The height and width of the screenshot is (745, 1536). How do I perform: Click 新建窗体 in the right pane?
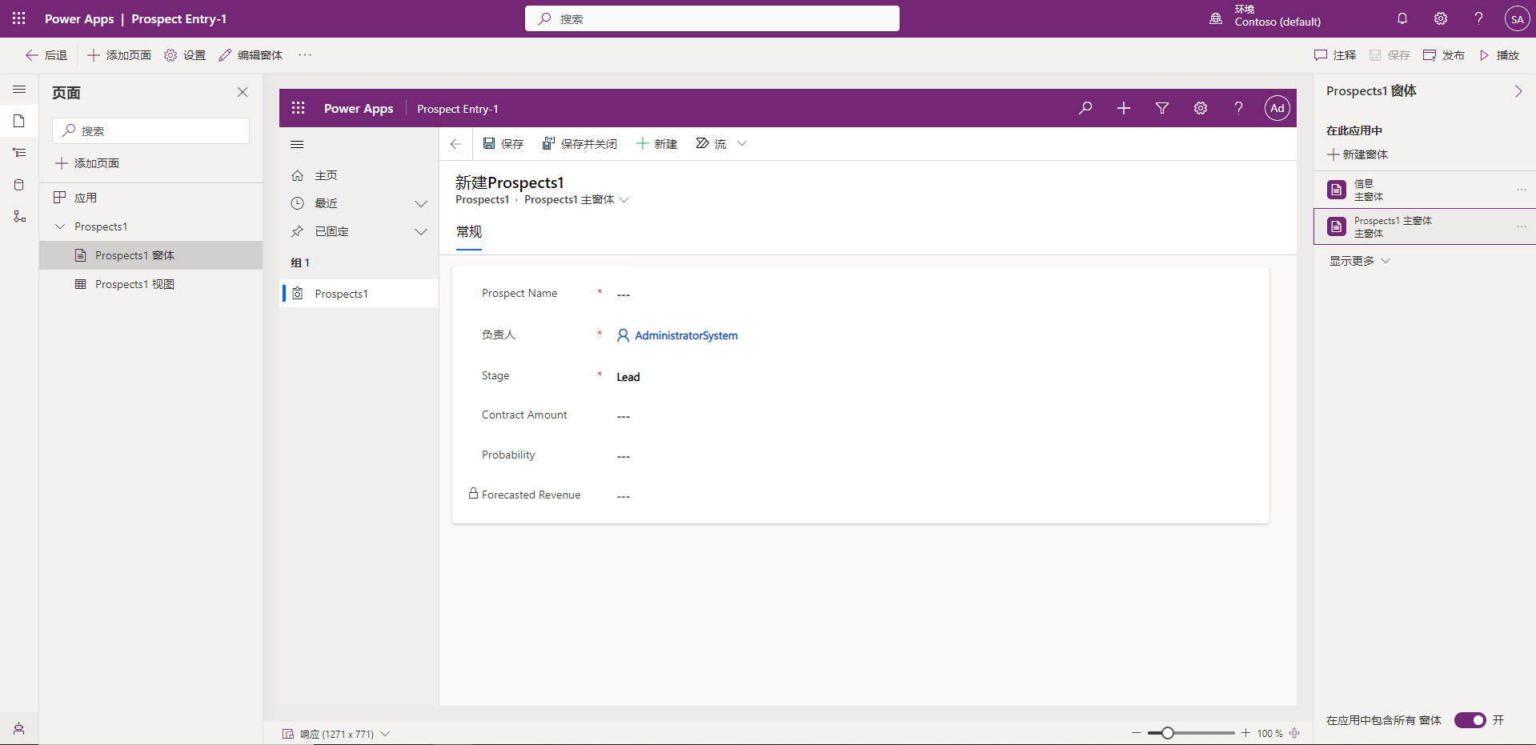coord(1358,154)
